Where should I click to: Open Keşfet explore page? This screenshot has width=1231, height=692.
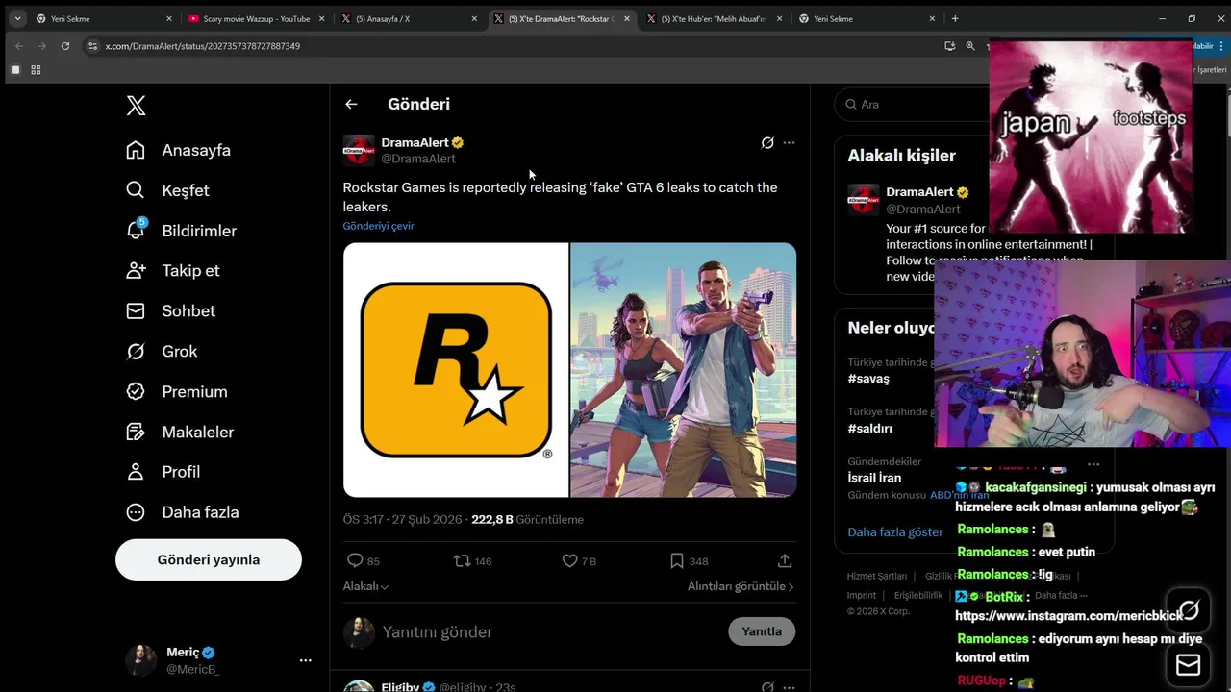(x=167, y=190)
